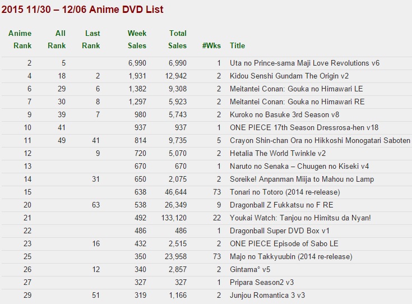
Task: Click Meitantei Conan Gouka no Himawari LE
Action: pos(296,89)
